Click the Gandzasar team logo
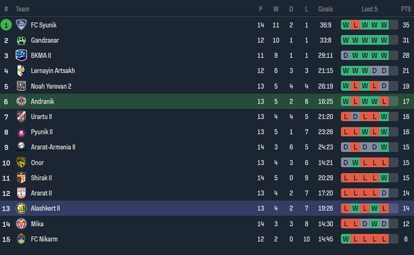 (x=21, y=40)
